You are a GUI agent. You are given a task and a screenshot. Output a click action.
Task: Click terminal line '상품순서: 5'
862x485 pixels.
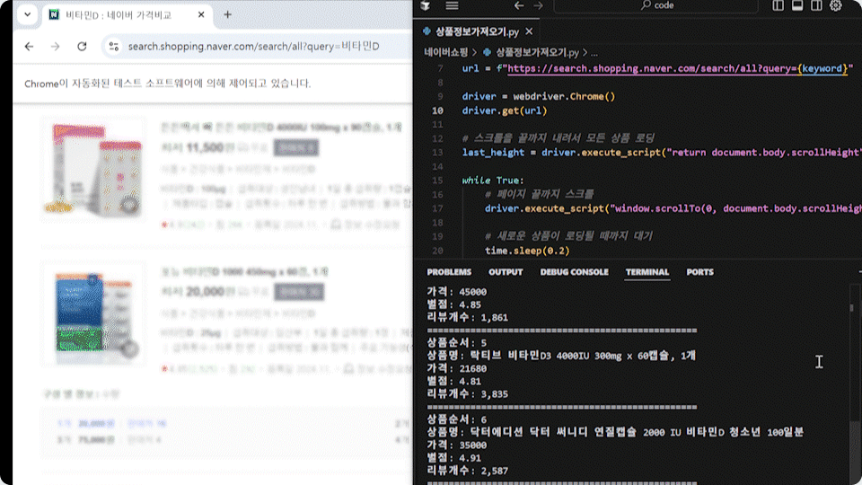(x=457, y=343)
